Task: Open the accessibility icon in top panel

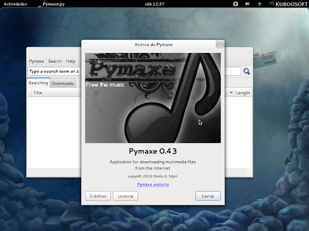Action: (x=236, y=4)
